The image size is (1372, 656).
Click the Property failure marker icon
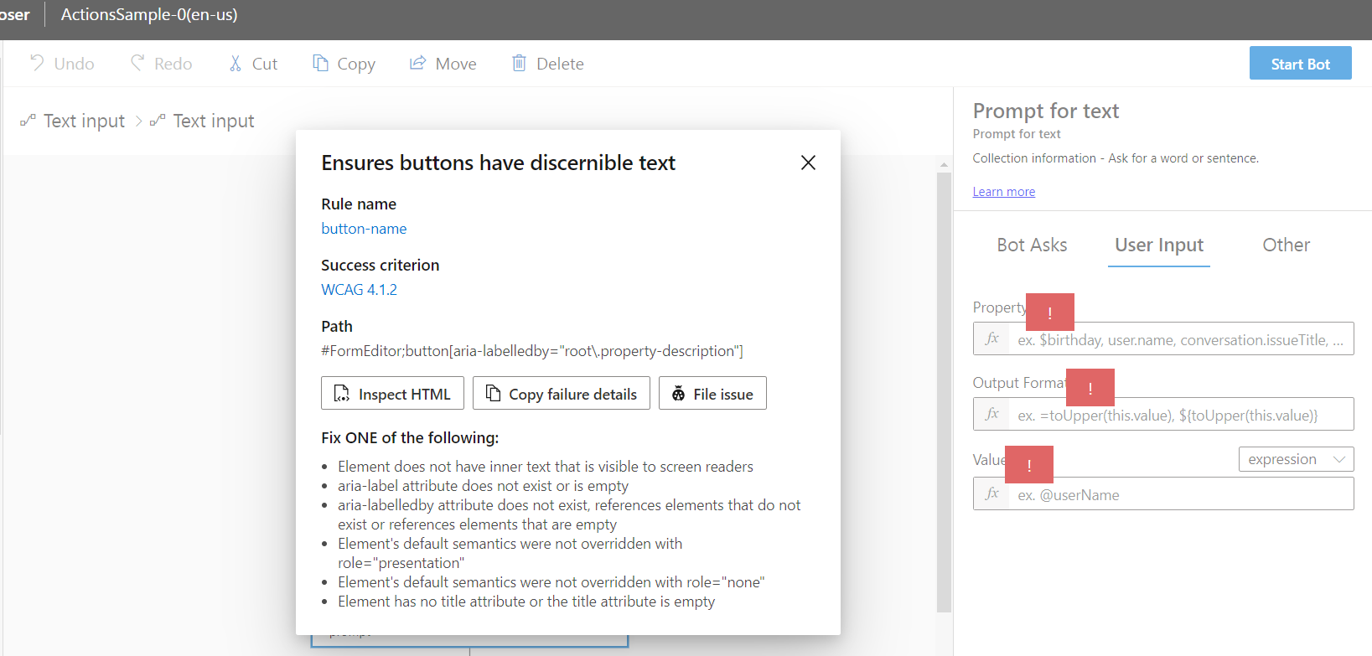(1050, 313)
